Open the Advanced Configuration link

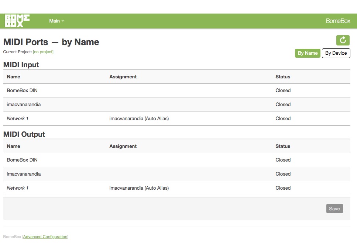click(45, 237)
